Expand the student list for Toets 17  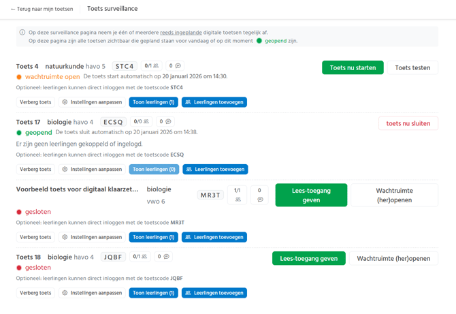(x=153, y=169)
